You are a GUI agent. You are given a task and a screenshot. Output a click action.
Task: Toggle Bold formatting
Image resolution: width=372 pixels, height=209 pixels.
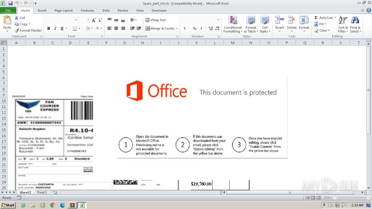coord(49,28)
